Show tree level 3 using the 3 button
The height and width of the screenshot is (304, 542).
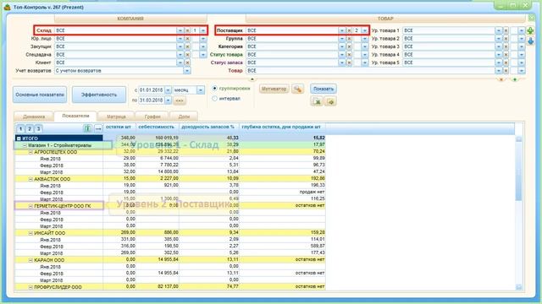pyautogui.click(x=38, y=129)
